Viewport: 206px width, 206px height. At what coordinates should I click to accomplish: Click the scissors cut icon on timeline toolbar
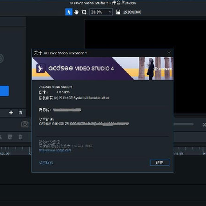point(1,137)
